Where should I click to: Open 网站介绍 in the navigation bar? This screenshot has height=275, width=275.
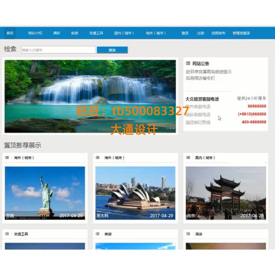(35, 33)
